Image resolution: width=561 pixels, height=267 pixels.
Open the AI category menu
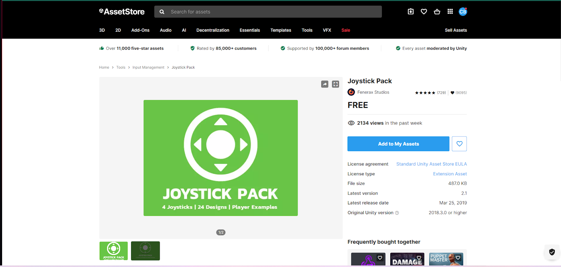coord(184,30)
